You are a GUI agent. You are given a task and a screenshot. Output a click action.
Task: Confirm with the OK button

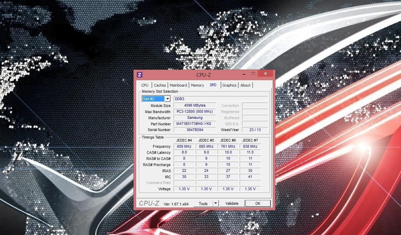coord(258,203)
